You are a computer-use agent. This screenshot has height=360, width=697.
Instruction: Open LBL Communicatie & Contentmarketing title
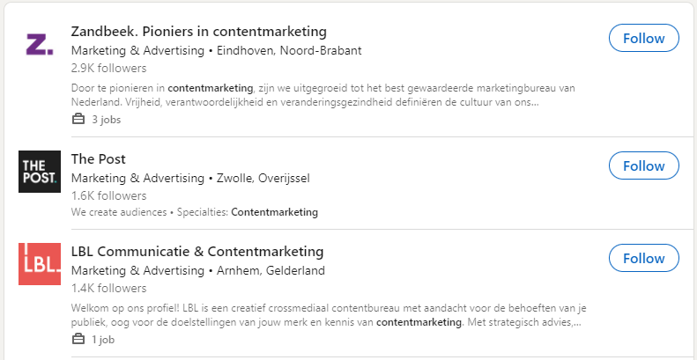tap(197, 252)
